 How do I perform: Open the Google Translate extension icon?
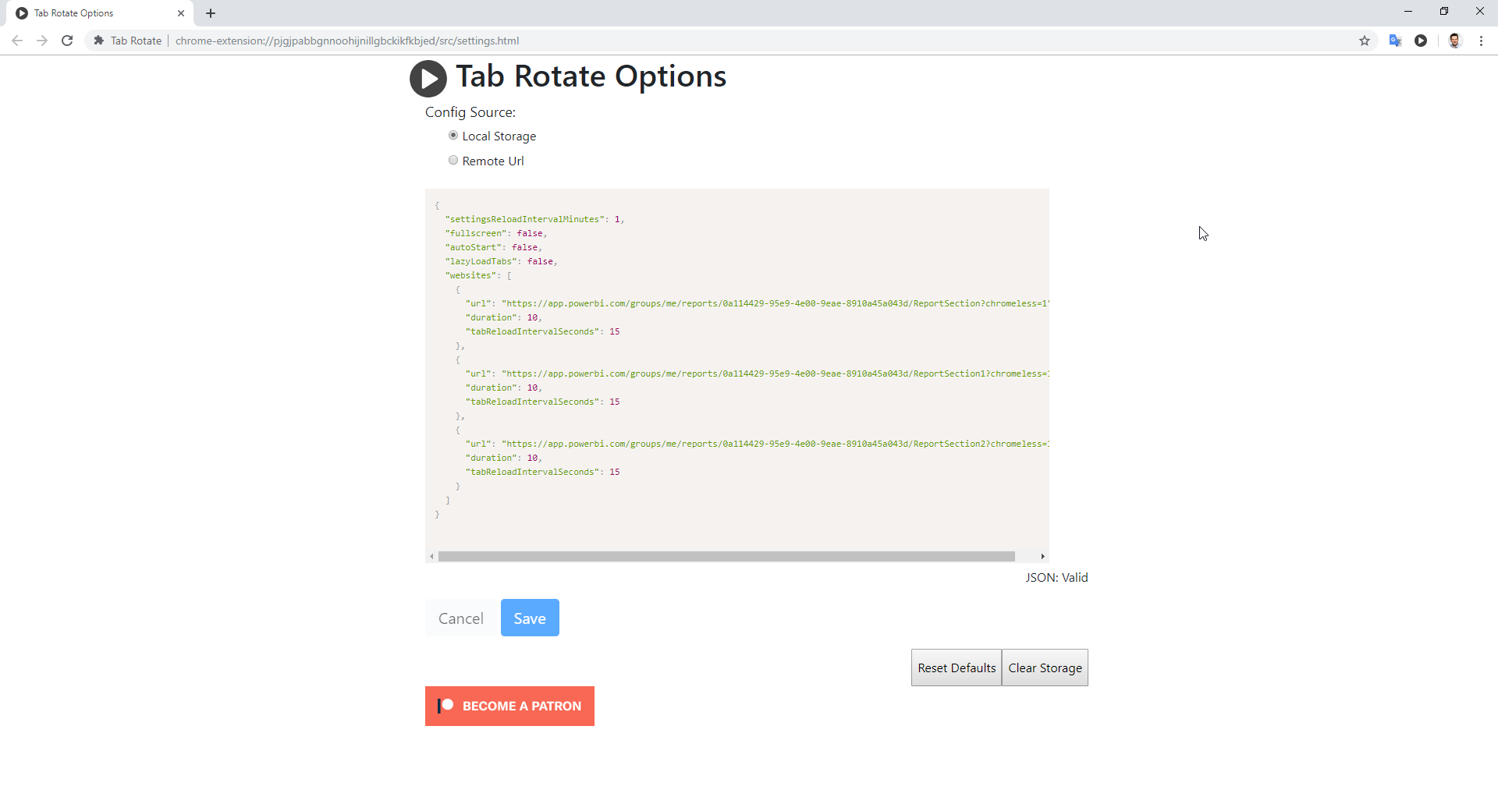coord(1396,41)
